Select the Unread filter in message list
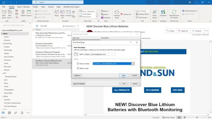The height and width of the screenshot is (119, 212). [43, 26]
